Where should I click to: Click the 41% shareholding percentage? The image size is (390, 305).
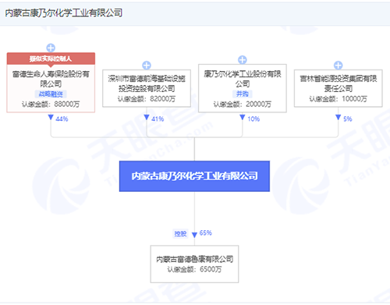[158, 119]
